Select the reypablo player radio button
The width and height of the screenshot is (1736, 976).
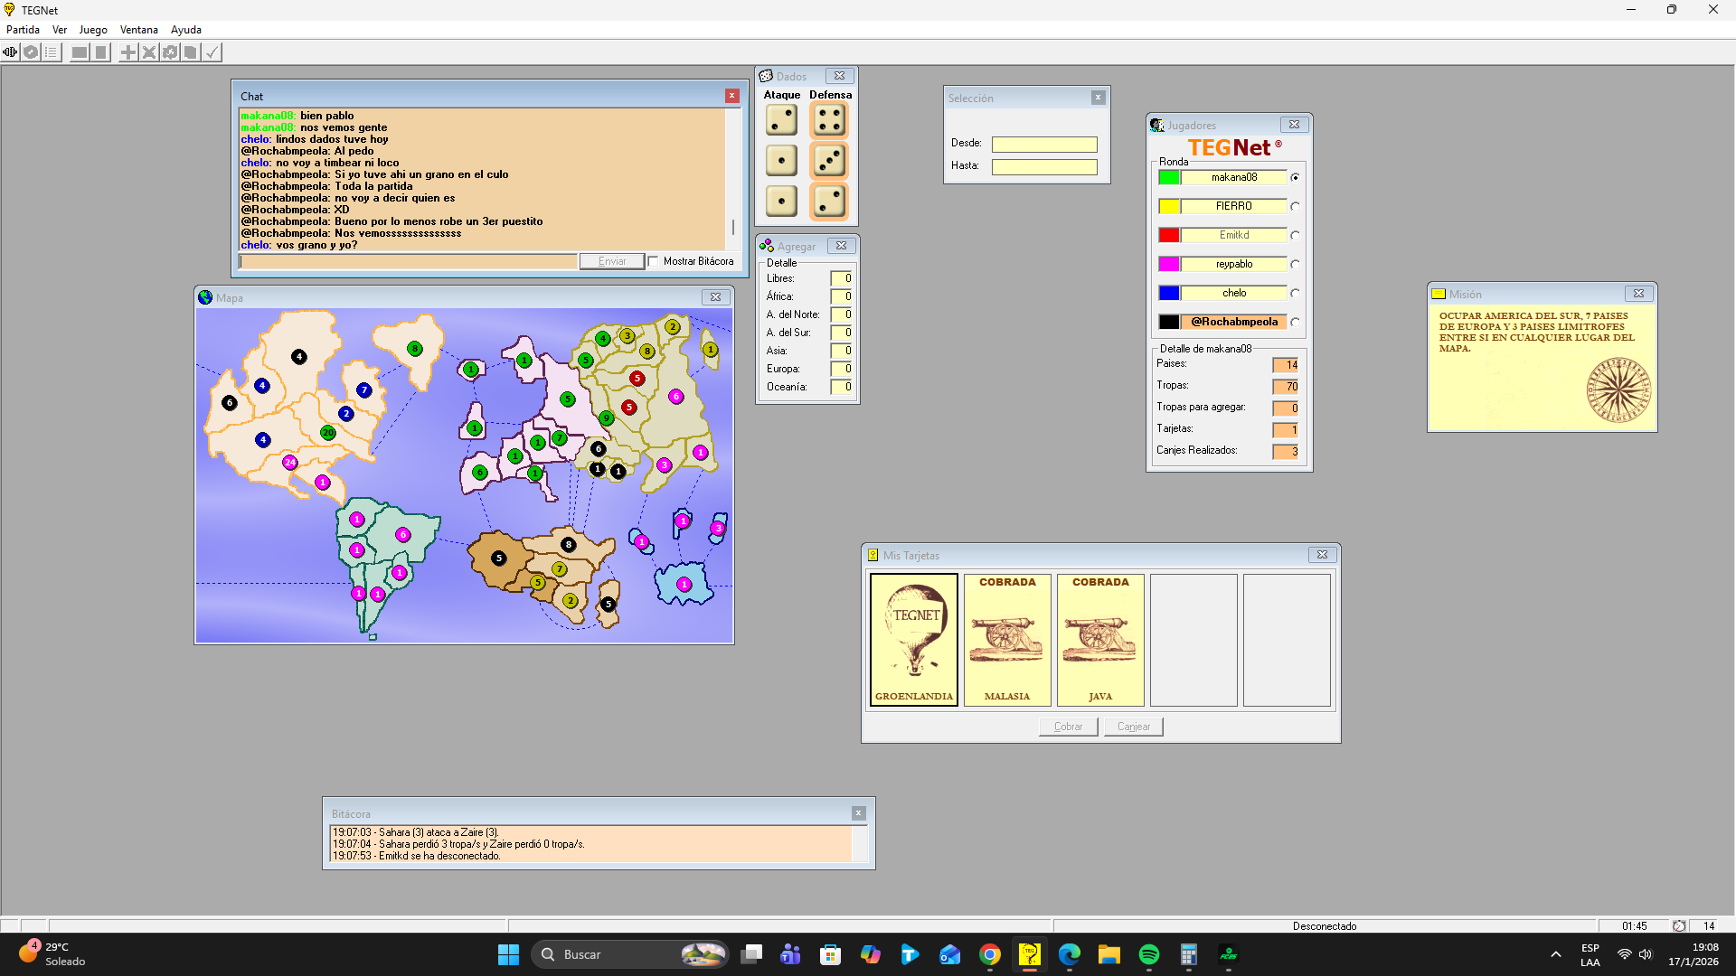(x=1295, y=264)
